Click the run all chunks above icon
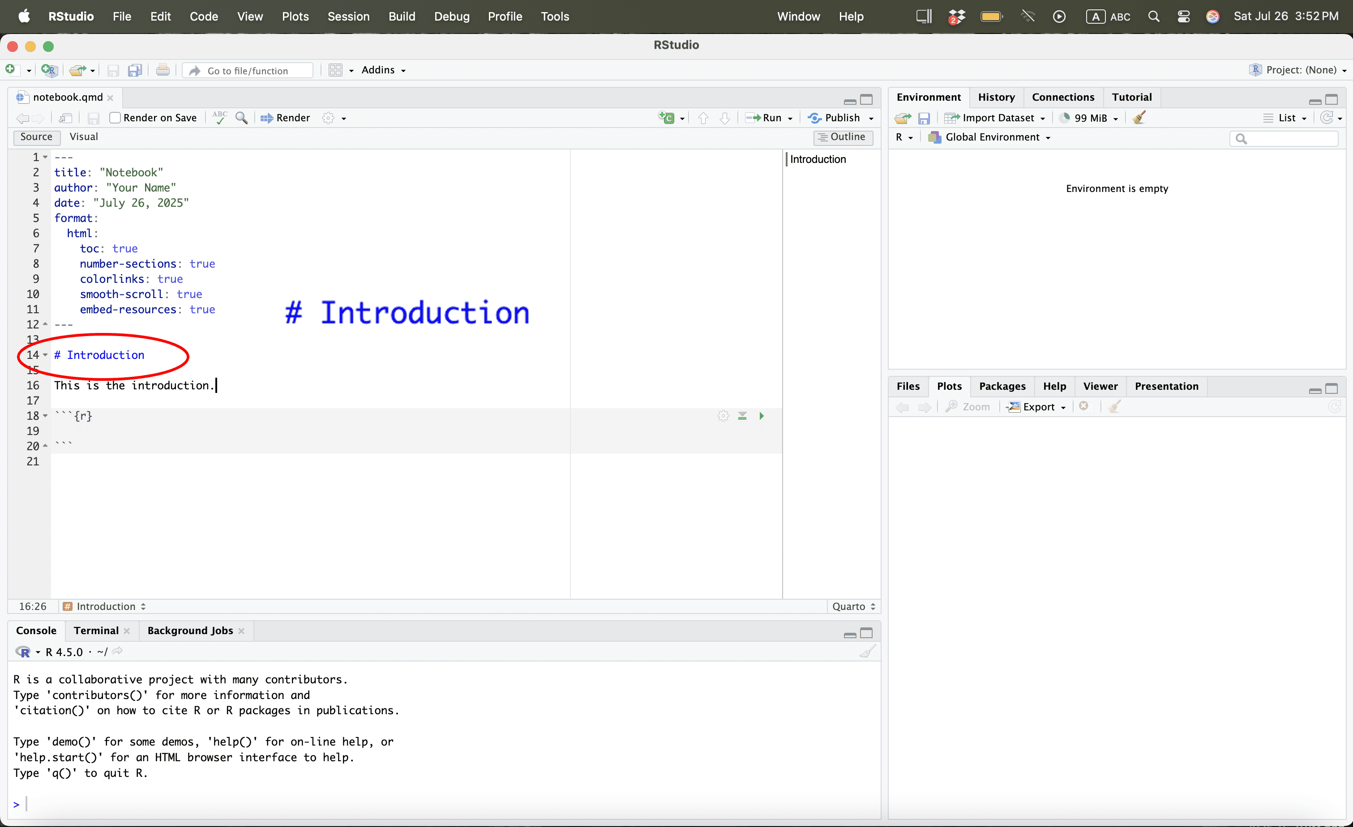 point(742,416)
